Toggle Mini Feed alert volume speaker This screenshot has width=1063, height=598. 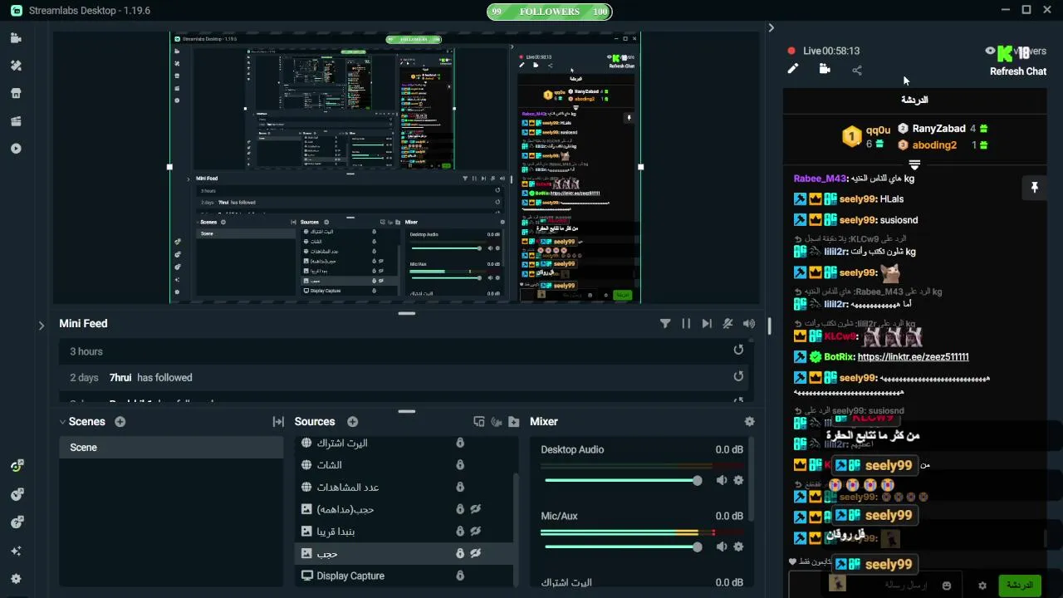click(749, 324)
